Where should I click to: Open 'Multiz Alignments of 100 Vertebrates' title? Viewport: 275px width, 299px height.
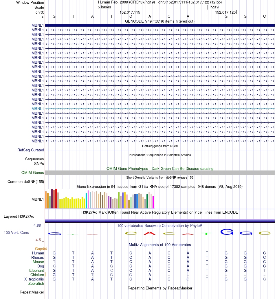click(x=160, y=245)
